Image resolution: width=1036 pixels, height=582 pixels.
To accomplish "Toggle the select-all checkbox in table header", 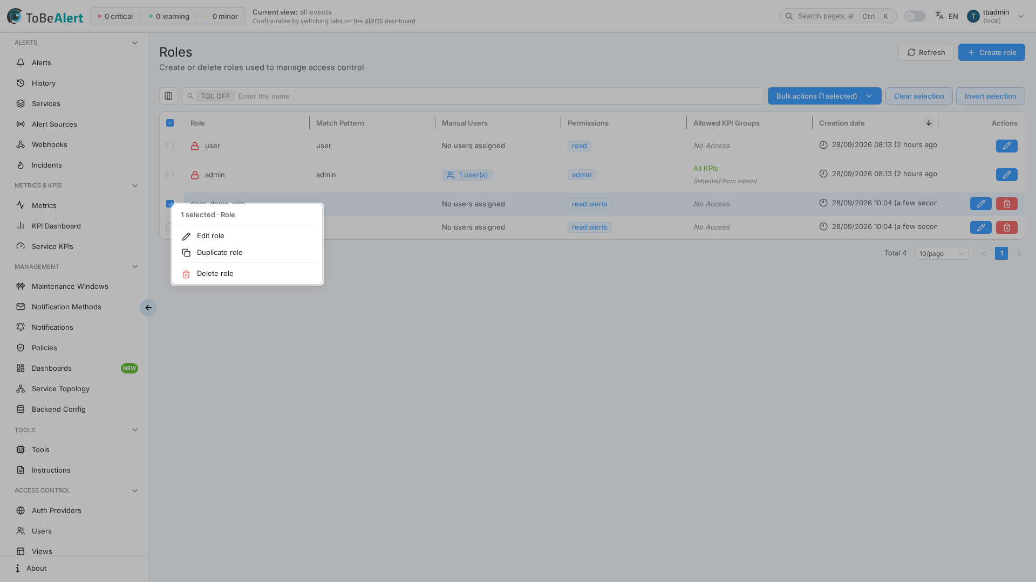I will 170,123.
